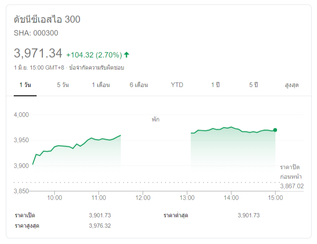Click the +104.32 (2.70%) change value
This screenshot has width=317, height=244.
94,55
